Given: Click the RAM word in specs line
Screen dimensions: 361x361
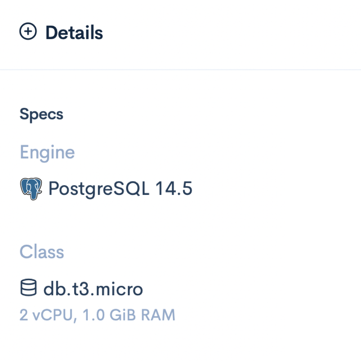Looking at the screenshot, I should click(x=158, y=315).
